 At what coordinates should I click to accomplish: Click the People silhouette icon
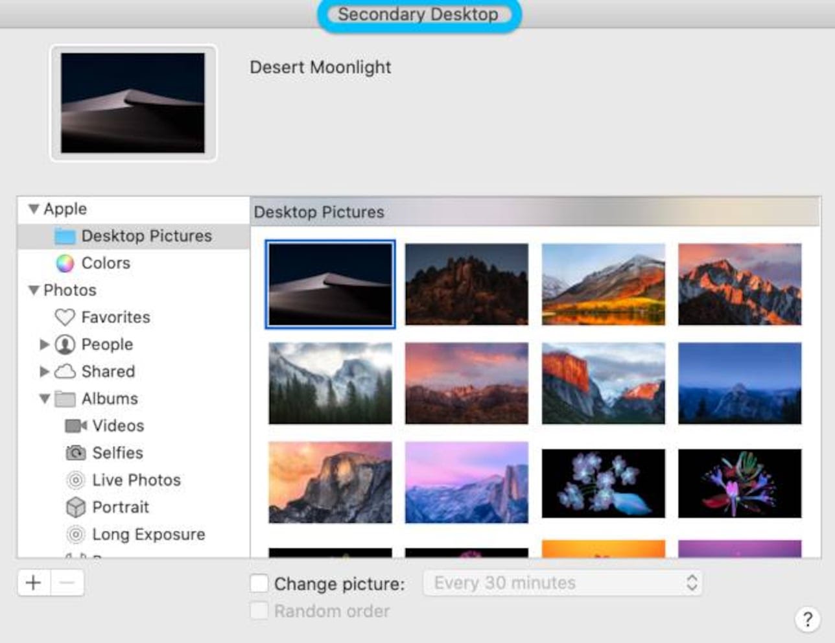tap(65, 344)
